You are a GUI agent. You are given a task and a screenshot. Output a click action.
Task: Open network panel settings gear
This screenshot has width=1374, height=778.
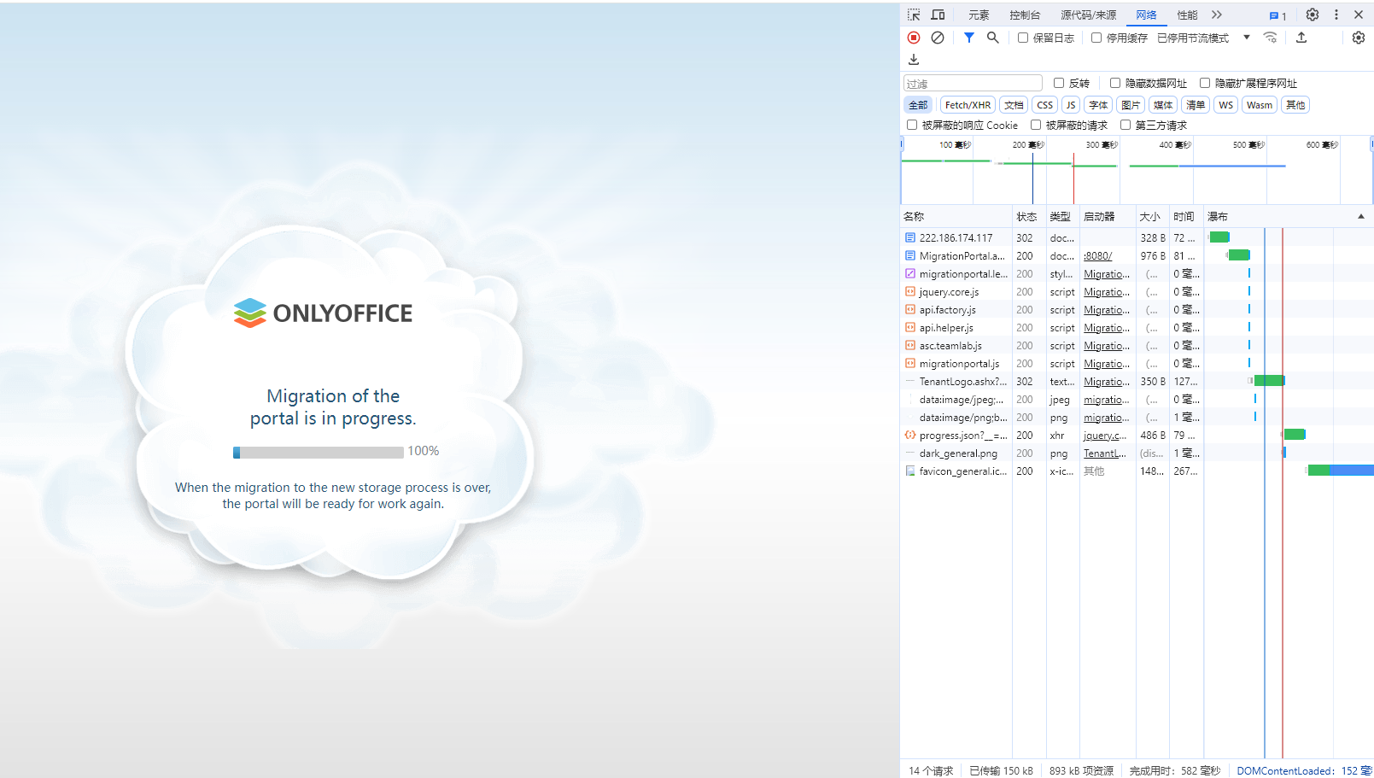point(1359,38)
